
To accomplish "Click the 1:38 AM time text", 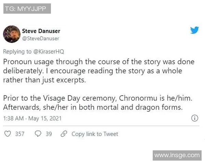I will pos(13,119).
